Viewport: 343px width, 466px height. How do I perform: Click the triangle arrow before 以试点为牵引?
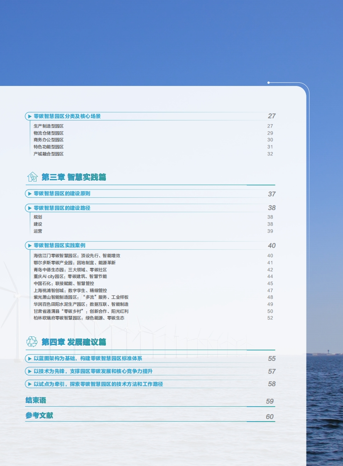[x=30, y=384]
